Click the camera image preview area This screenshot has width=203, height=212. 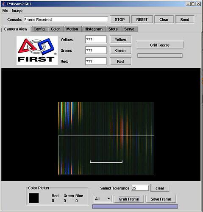click(106, 138)
